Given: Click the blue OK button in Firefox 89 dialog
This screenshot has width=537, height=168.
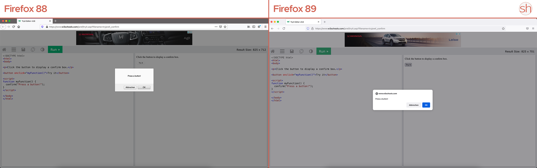Looking at the screenshot, I should click(426, 105).
